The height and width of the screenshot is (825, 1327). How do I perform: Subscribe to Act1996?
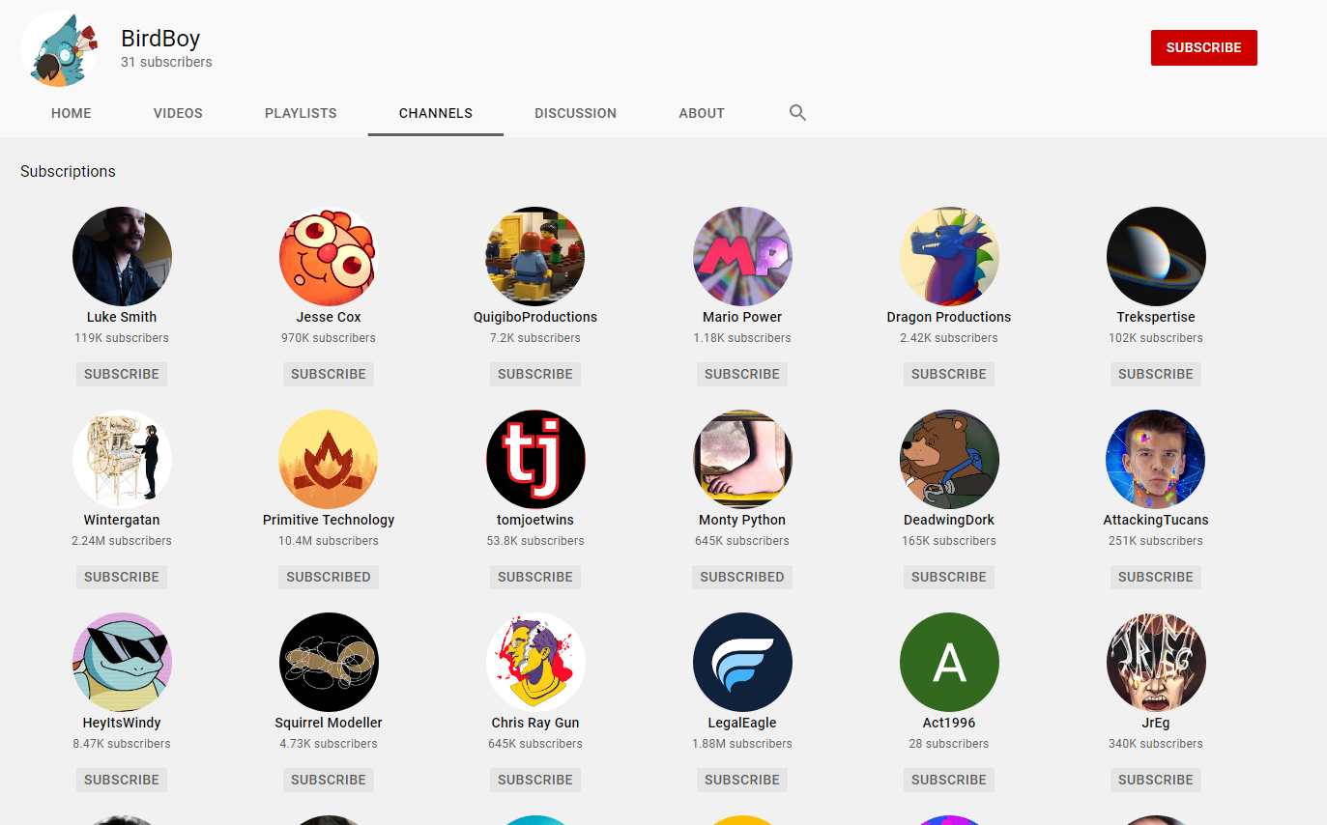click(x=949, y=780)
